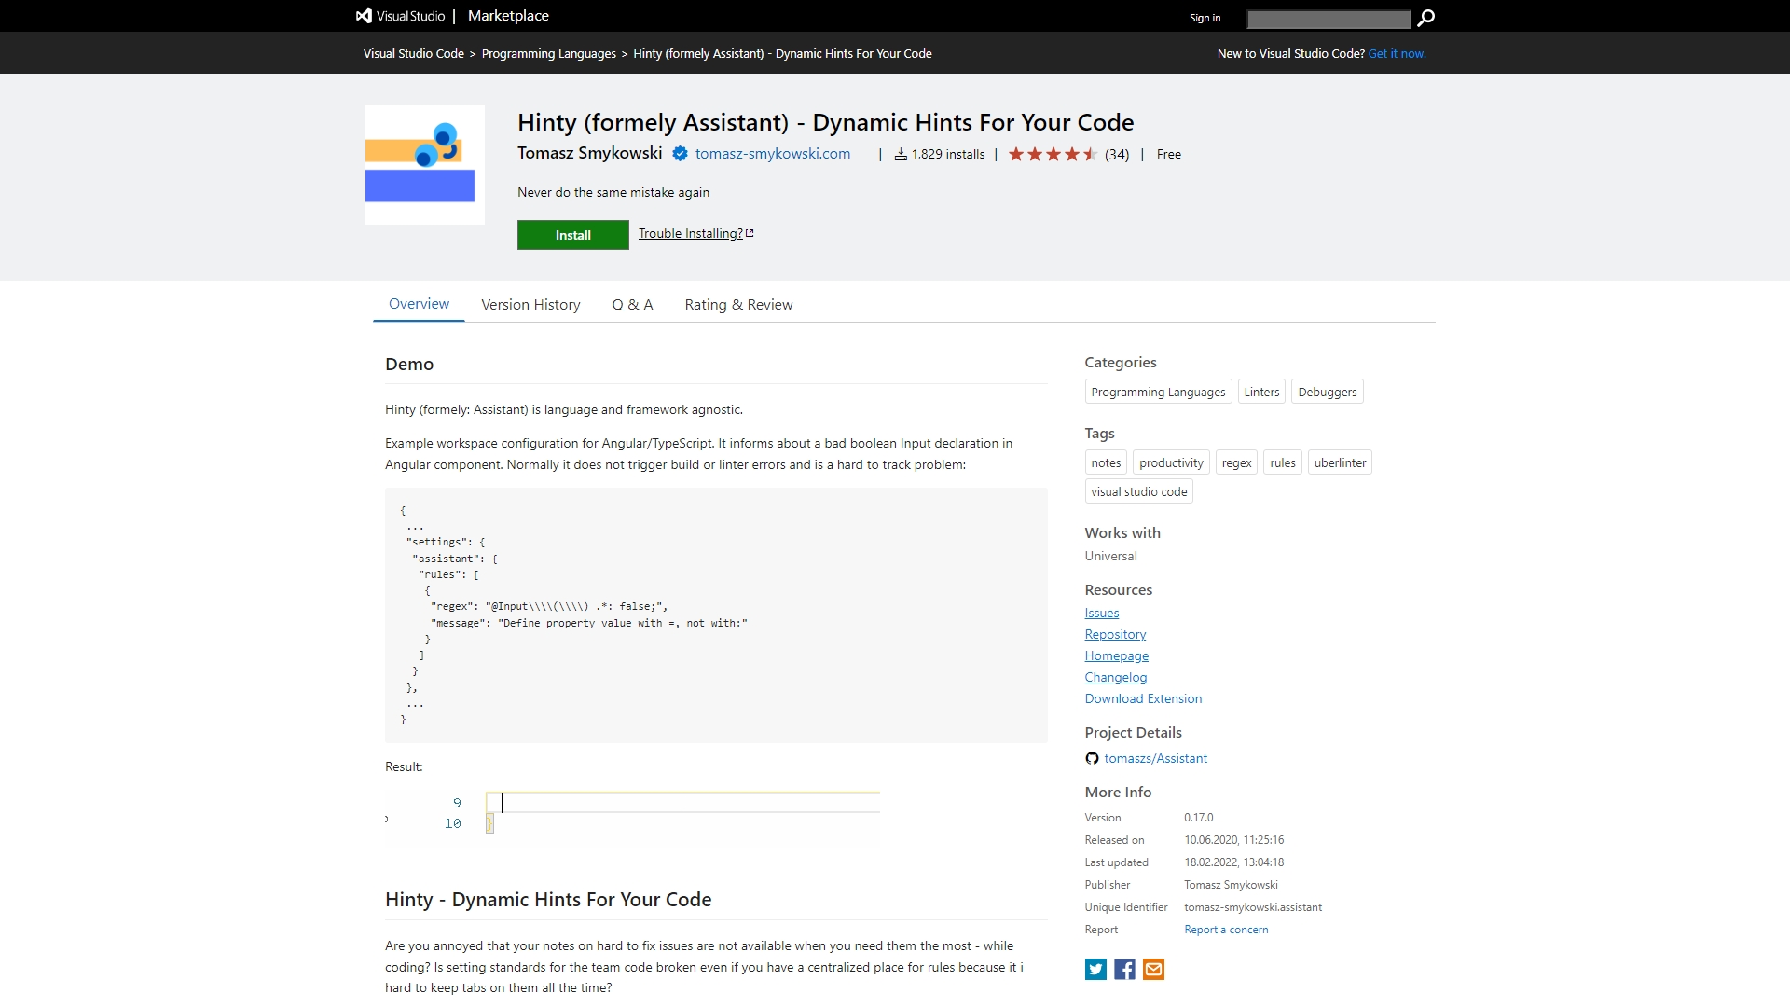
Task: Click the 1,829 installs text
Action: click(948, 155)
